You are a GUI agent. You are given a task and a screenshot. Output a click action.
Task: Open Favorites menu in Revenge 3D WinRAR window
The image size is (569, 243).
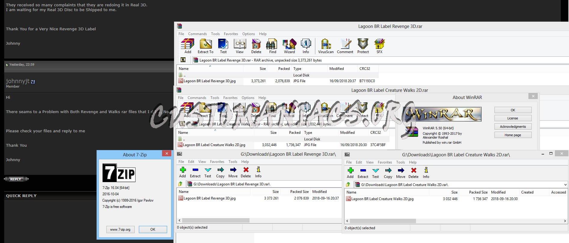(231, 34)
